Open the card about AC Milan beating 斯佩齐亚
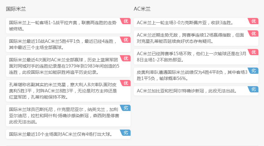The width and height of the screenshot is (264, 146). click(196, 23)
